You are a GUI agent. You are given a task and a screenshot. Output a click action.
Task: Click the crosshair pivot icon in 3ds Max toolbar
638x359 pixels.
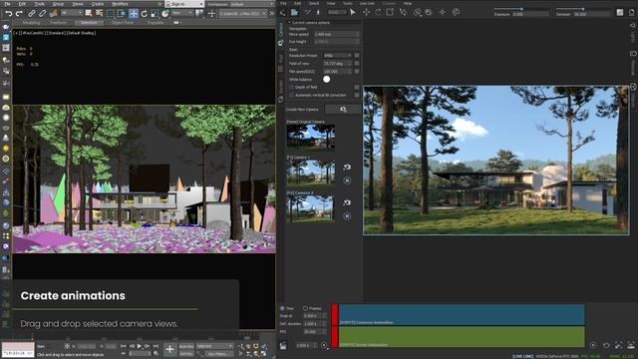pos(211,13)
